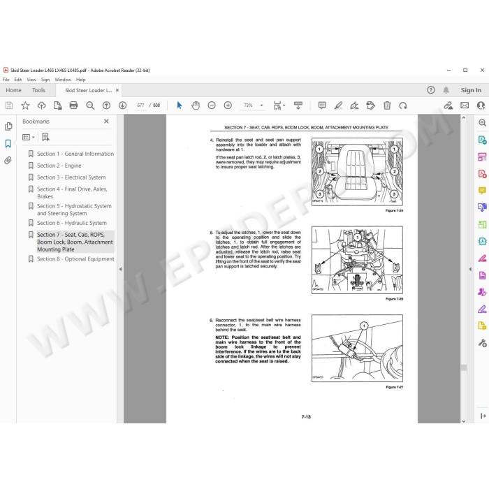Toggle the bookmarks panel icon

pos(8,144)
